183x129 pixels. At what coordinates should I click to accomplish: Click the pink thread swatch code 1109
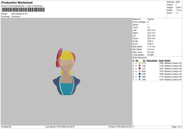click(140, 66)
